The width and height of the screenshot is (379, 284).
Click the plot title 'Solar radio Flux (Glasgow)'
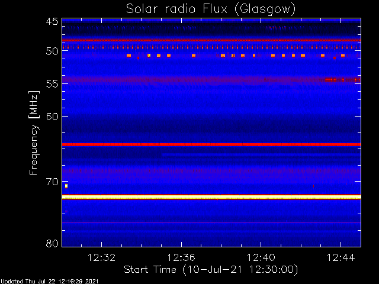click(211, 9)
